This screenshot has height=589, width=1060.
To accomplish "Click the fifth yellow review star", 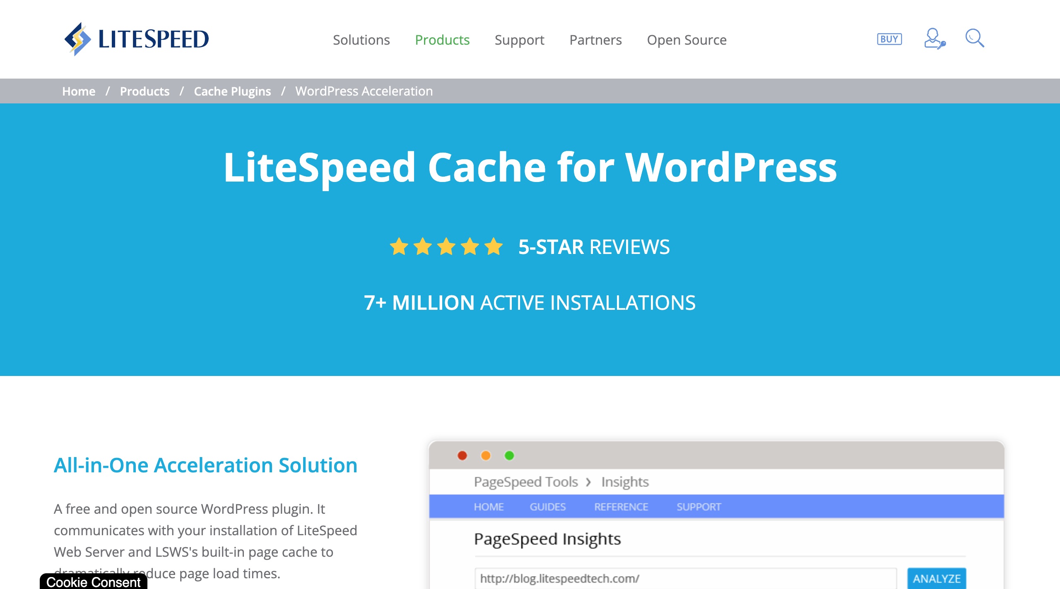I will click(494, 247).
